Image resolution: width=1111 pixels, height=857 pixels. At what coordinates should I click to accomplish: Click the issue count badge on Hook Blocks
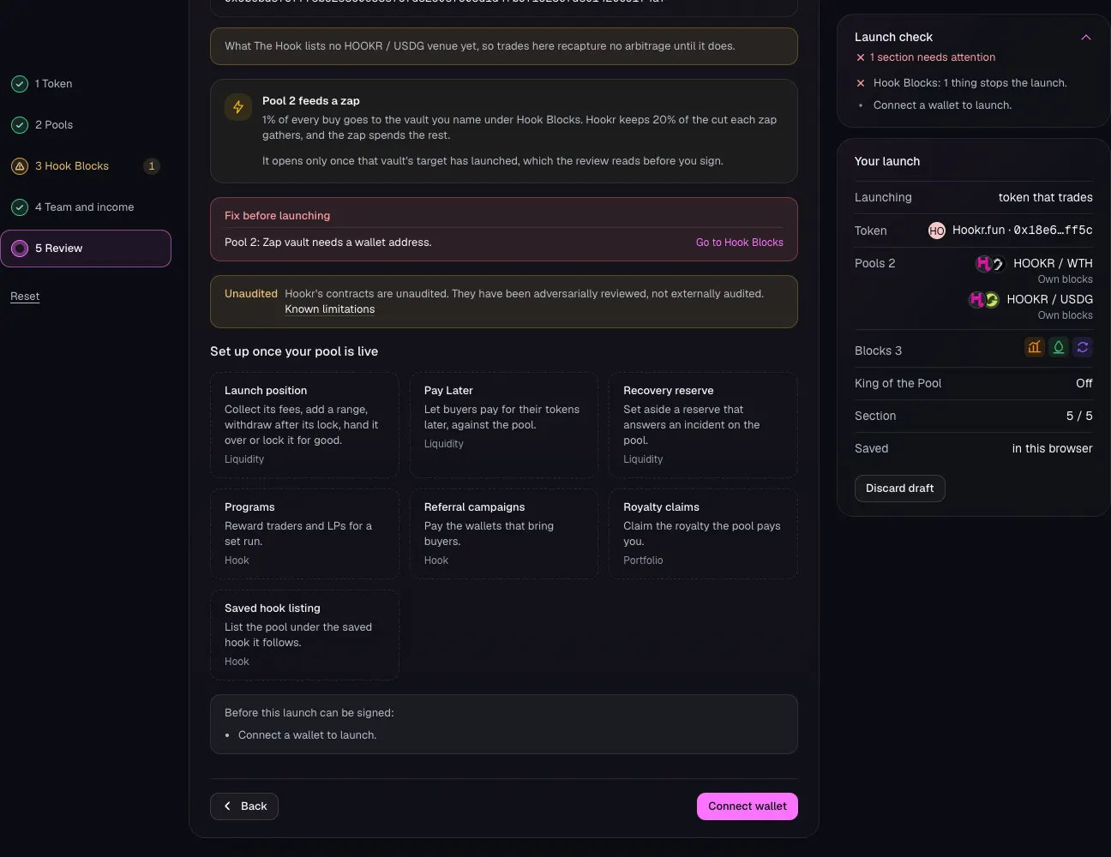pos(152,166)
